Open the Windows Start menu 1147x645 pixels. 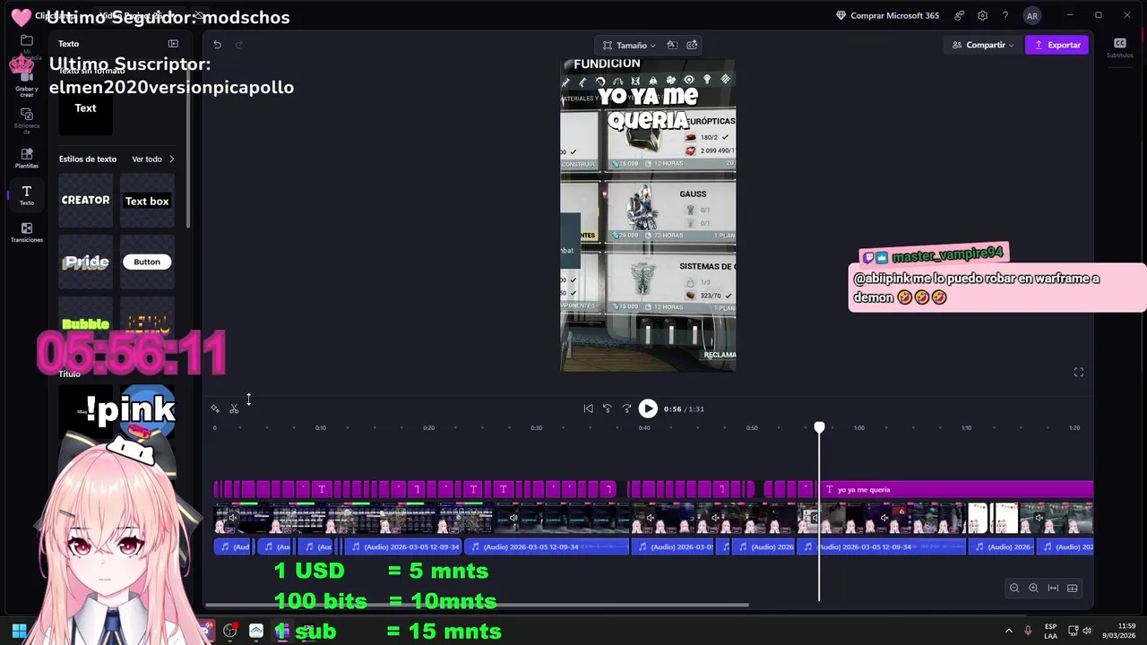point(19,631)
